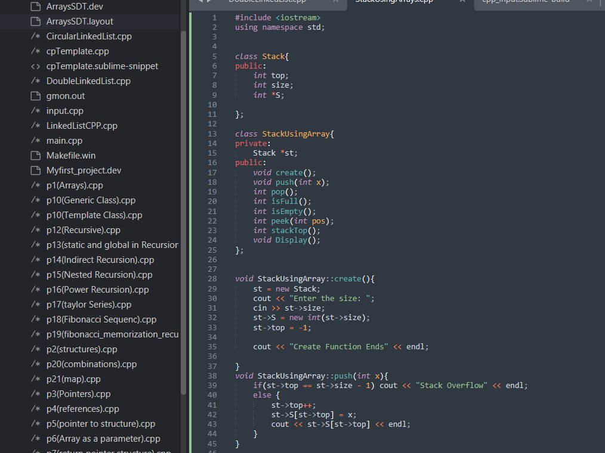Viewport: 605px width, 453px height.
Task: Click line number 13 in the gutter
Action: coord(212,134)
